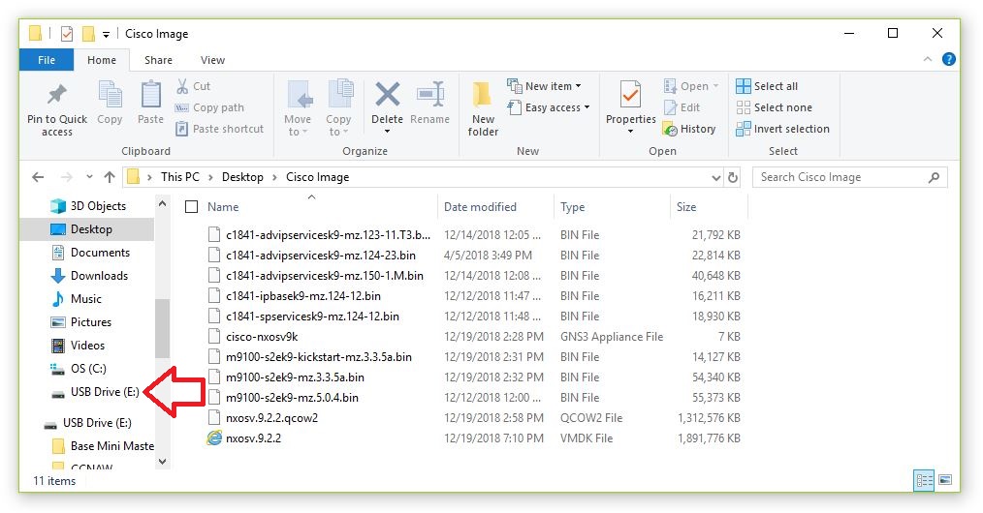This screenshot has width=983, height=513.
Task: Open Base Mini Maste folder in tree
Action: coord(103,445)
